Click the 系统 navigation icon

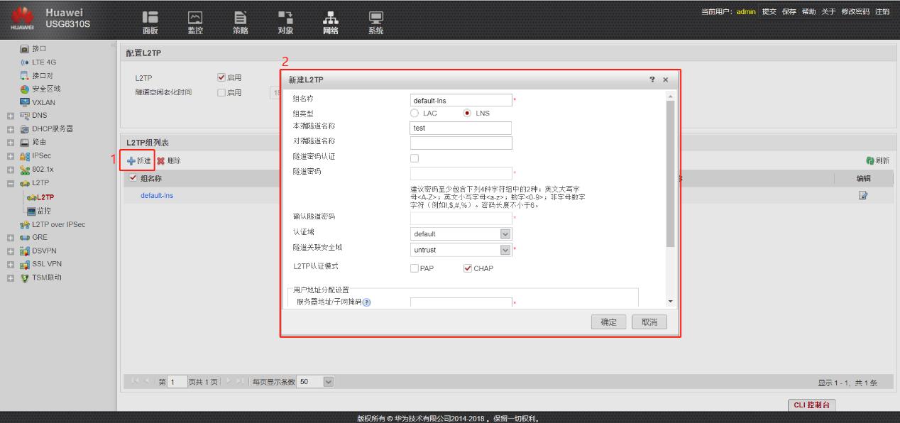tap(375, 22)
